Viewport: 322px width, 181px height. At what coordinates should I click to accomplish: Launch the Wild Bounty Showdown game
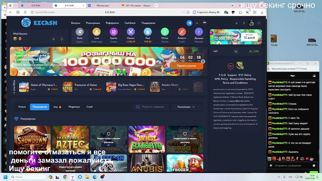[32, 139]
